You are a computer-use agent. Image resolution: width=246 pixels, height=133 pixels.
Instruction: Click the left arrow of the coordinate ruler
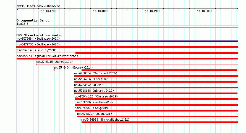pyautogui.click(x=17, y=9)
